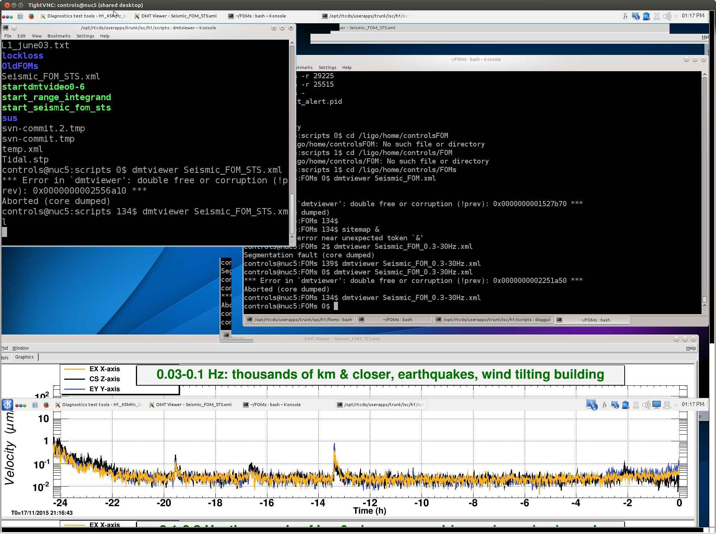
Task: Click the EY Y-axis legend entry
Action: tap(92, 389)
